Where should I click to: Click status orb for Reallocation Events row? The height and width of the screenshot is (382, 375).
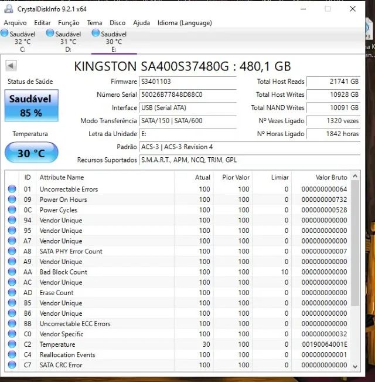pyautogui.click(x=12, y=354)
